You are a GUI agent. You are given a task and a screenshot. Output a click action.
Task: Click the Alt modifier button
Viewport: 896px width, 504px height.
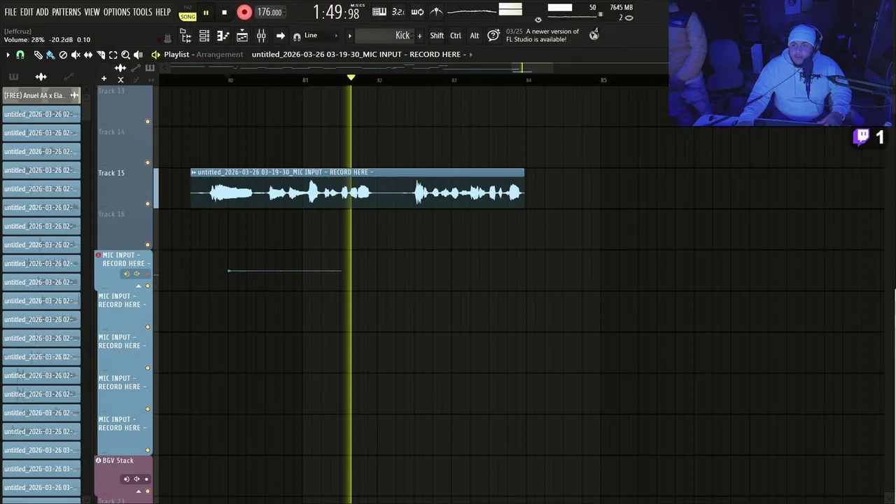point(475,36)
